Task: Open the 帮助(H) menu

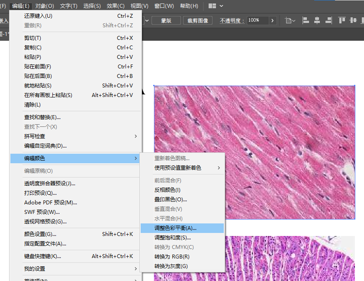Action: 189,6
